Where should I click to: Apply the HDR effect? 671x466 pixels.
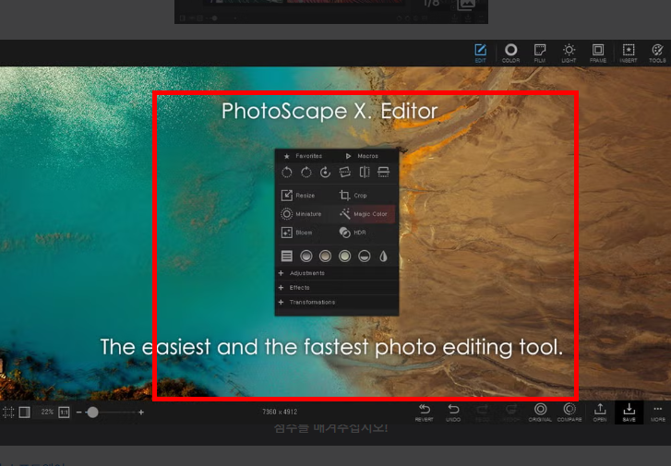coord(353,233)
